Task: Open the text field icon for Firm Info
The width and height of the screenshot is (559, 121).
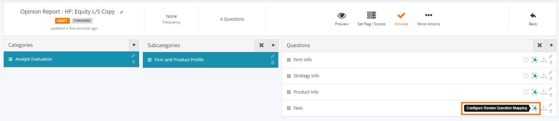Action: pos(526,60)
